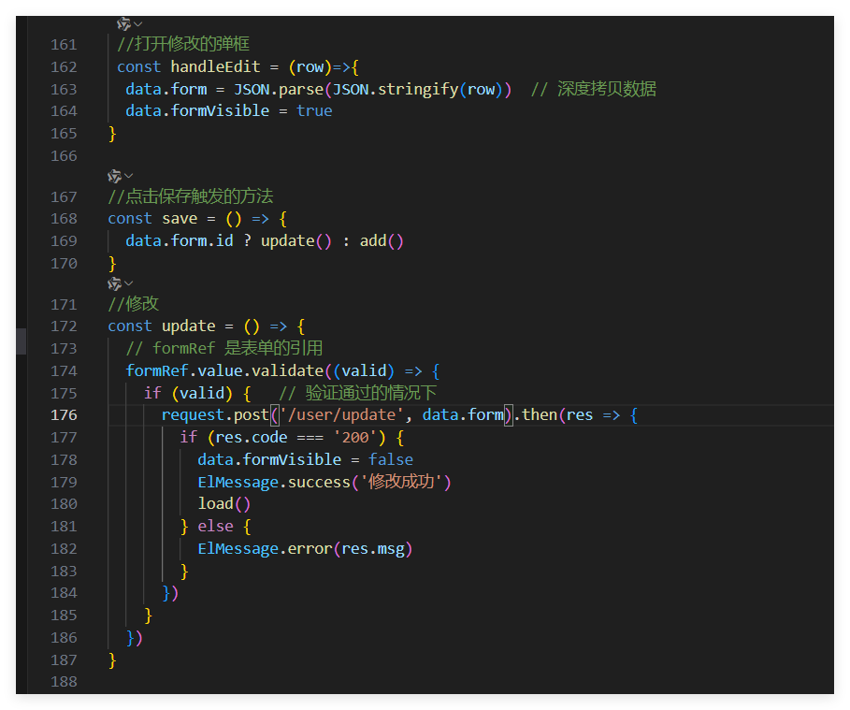Click '.then' on line 176
The height and width of the screenshot is (710, 850).
(x=536, y=415)
